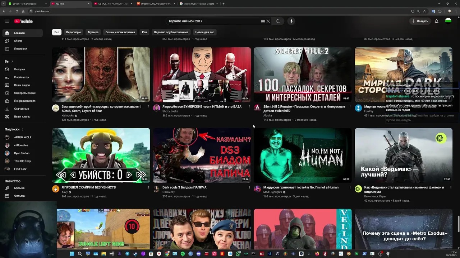This screenshot has width=460, height=258.
Task: Open Фильмы in Навигатор section
Action: [22, 196]
